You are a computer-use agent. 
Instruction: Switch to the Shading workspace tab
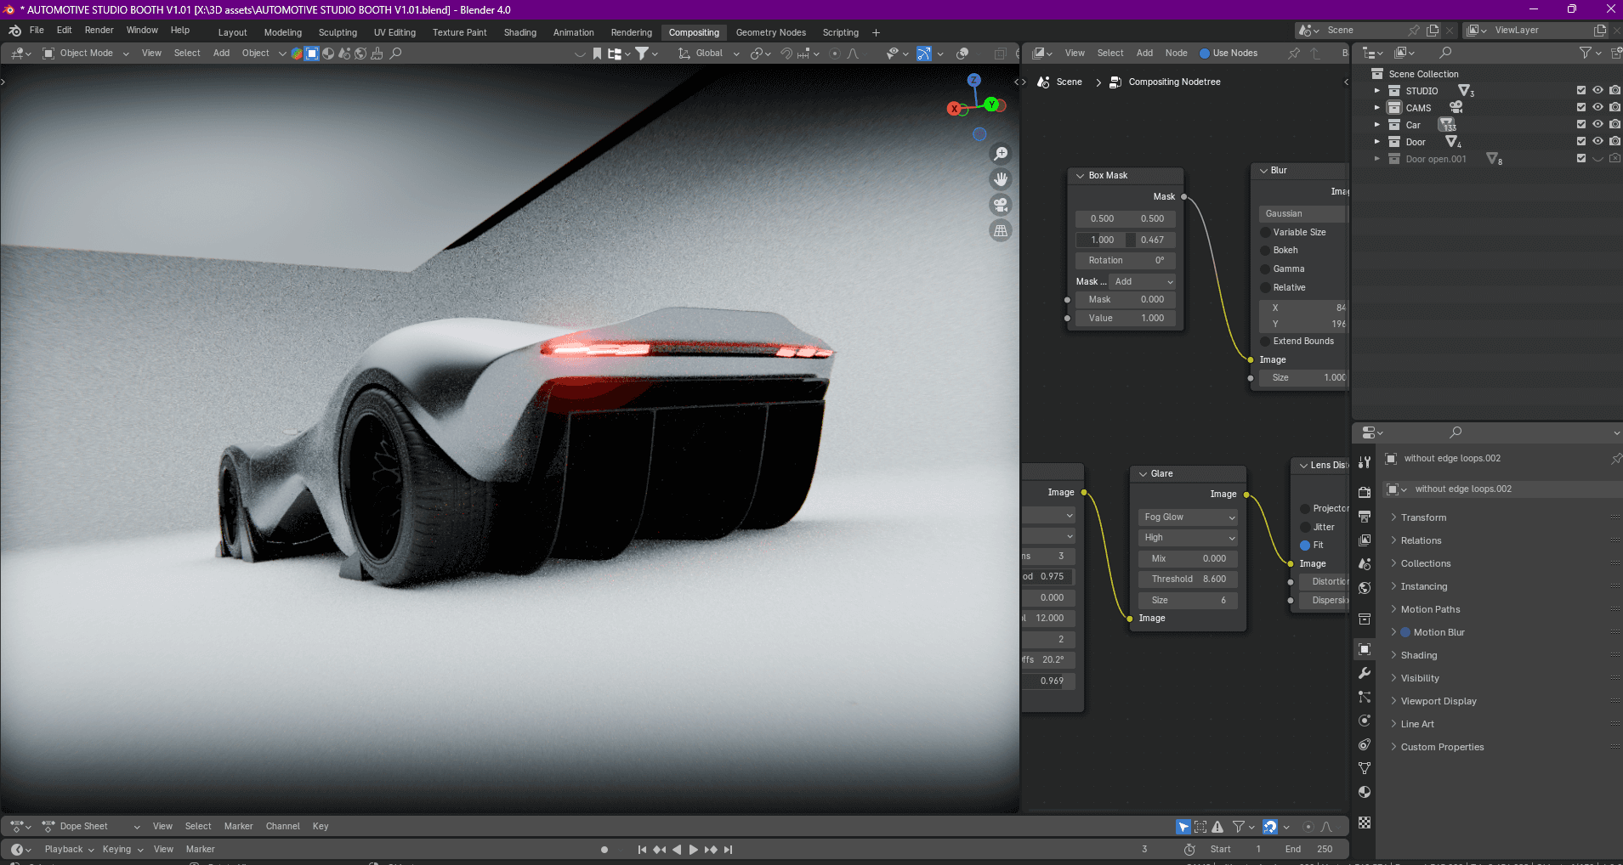pos(519,32)
